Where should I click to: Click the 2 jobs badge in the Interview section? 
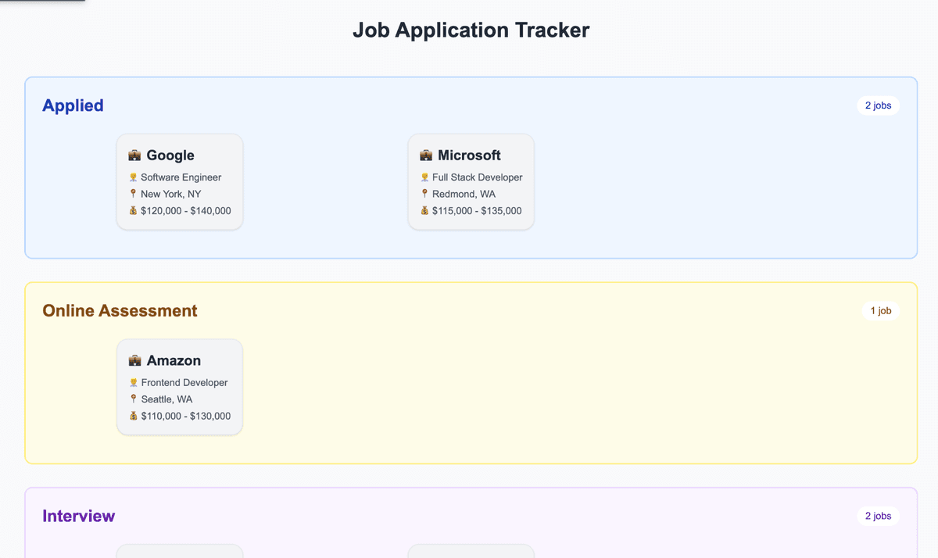click(x=878, y=516)
